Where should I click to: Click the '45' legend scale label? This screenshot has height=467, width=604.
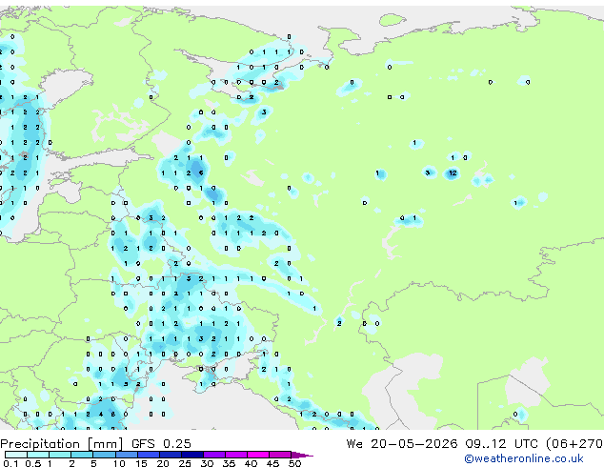(x=272, y=463)
